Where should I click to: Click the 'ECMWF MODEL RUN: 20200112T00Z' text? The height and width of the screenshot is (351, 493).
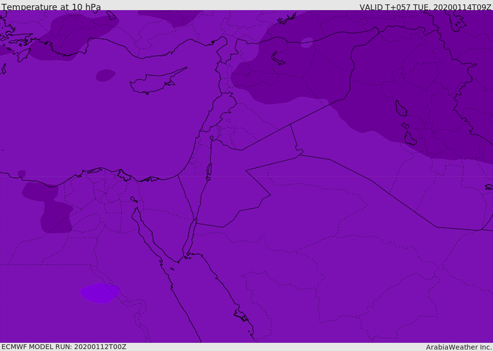[64, 347]
